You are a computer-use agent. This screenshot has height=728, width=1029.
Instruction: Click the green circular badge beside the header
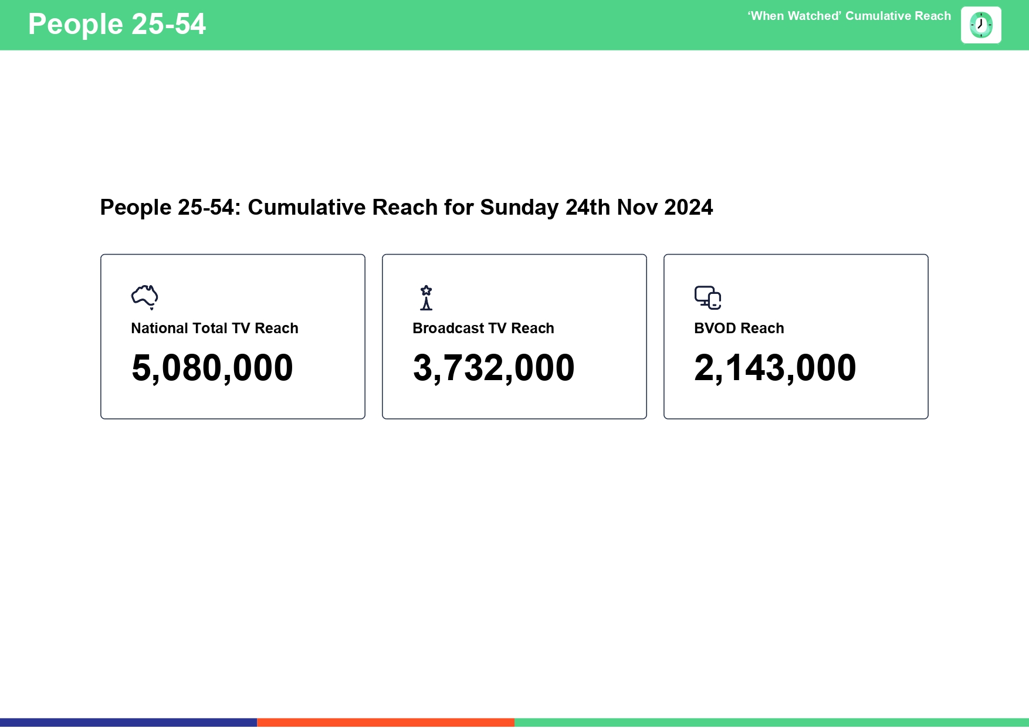[981, 25]
